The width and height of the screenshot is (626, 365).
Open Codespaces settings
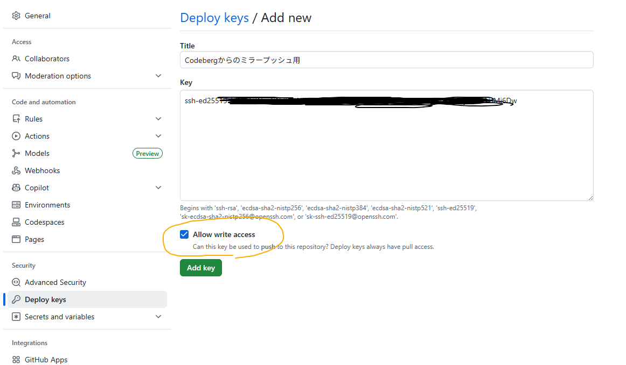[x=44, y=222]
